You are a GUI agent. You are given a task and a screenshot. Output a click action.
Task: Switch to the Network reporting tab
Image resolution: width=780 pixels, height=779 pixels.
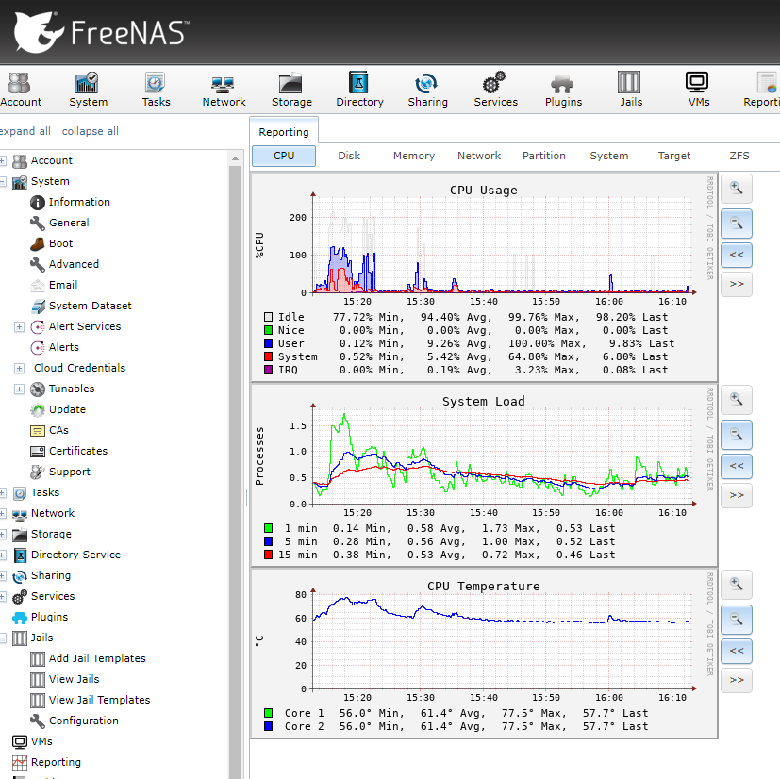pos(479,156)
